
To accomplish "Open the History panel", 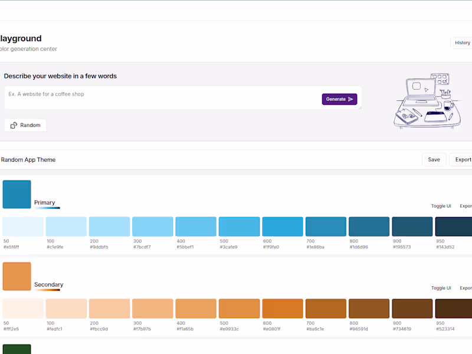I will [462, 42].
